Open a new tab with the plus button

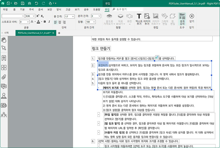coord(59,33)
